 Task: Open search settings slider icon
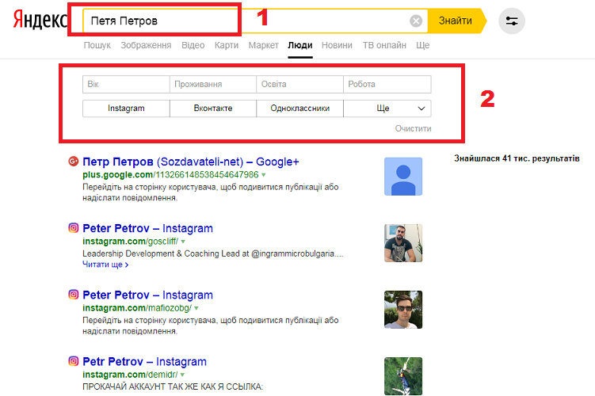512,21
